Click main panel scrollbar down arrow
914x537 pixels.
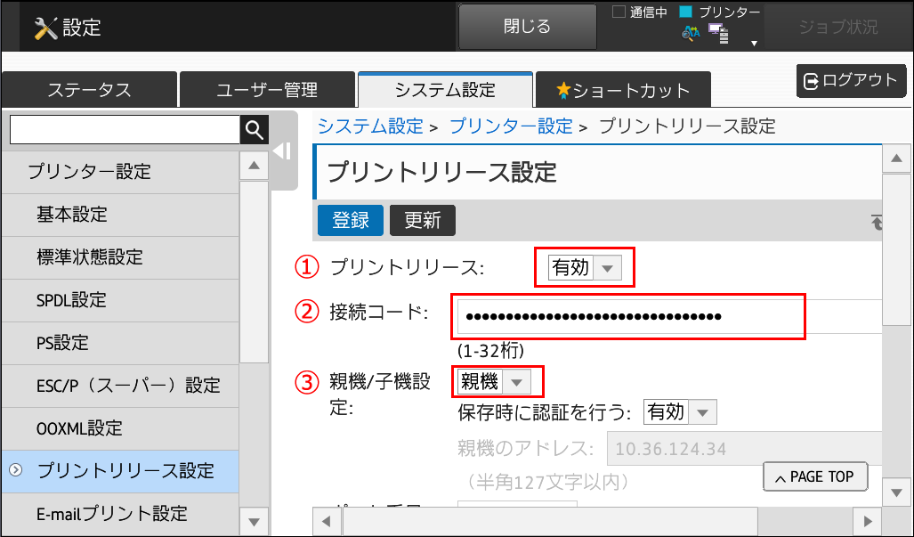pyautogui.click(x=896, y=493)
